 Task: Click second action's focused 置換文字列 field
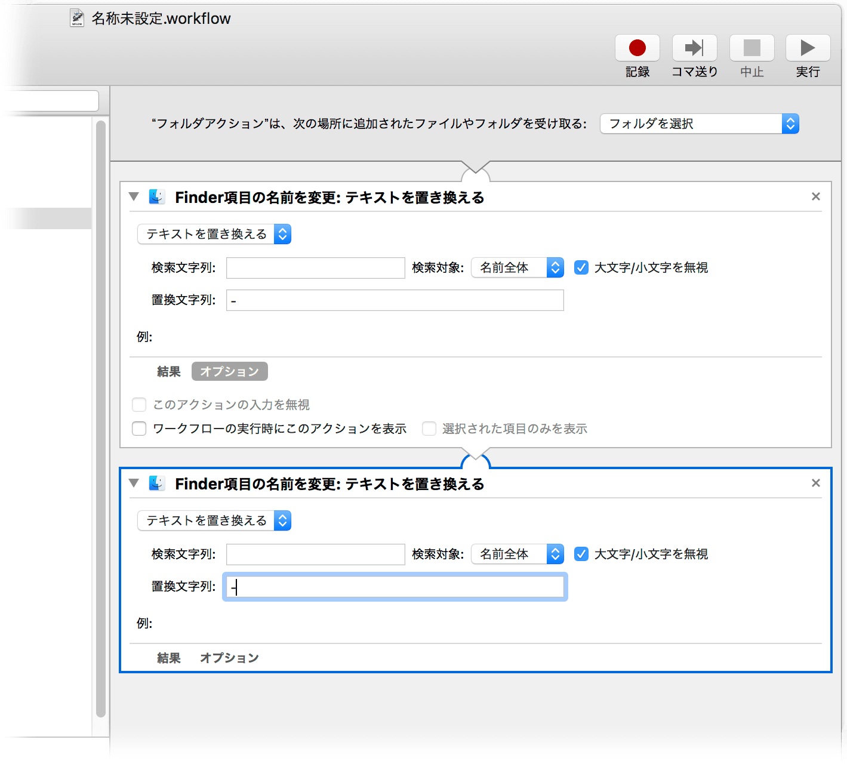tap(395, 587)
